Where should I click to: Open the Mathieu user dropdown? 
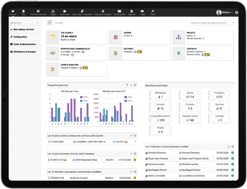click(x=227, y=12)
